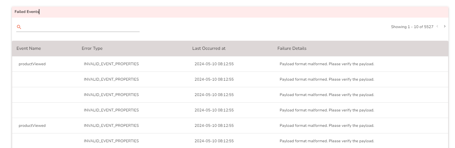Click the failure details message in first row
This screenshot has width=455, height=148.
(327, 64)
